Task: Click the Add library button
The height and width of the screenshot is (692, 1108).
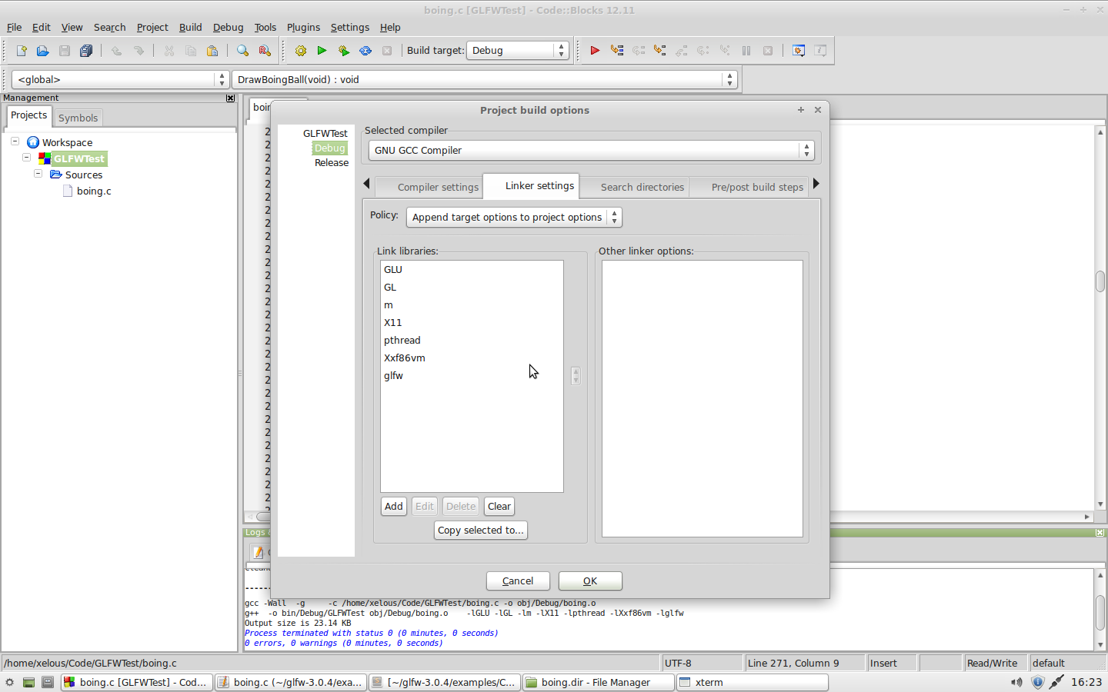Action: (394, 507)
